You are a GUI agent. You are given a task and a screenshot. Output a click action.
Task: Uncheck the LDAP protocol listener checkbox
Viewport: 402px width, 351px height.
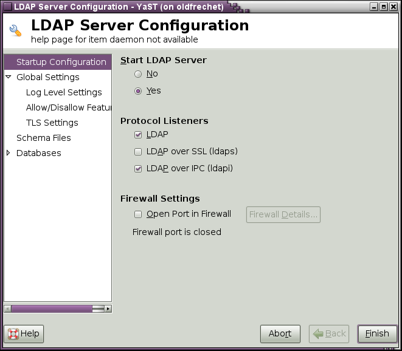coord(138,135)
